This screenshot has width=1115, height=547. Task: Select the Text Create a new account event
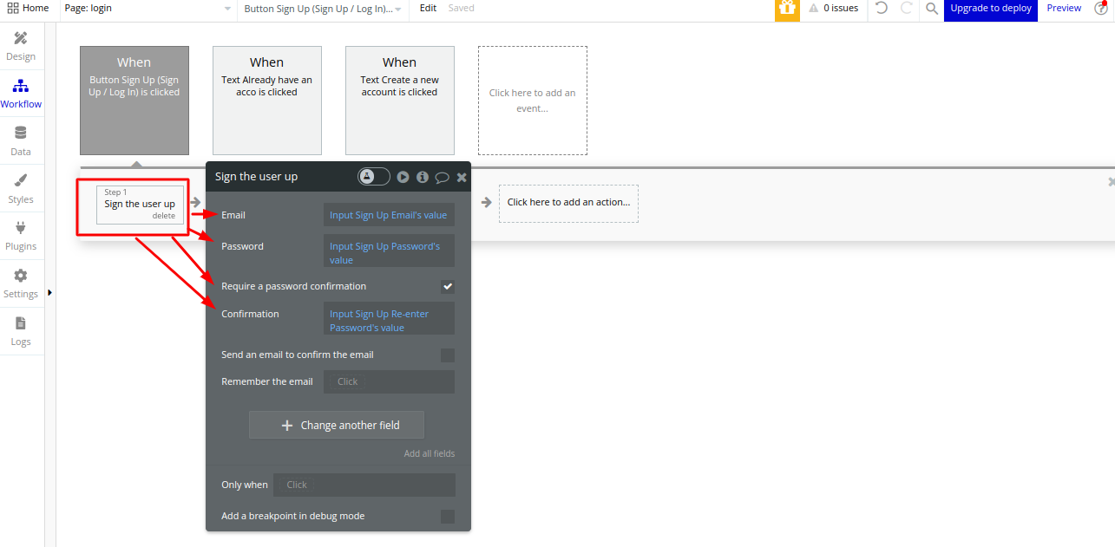(x=400, y=101)
